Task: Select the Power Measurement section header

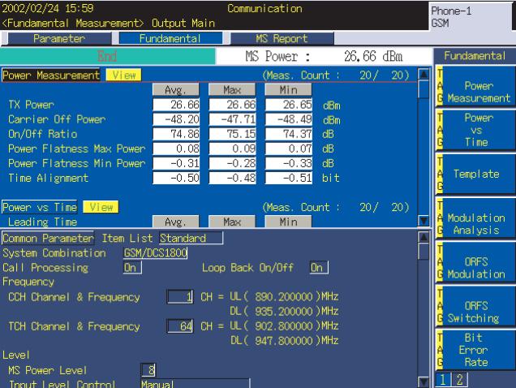Action: 51,75
